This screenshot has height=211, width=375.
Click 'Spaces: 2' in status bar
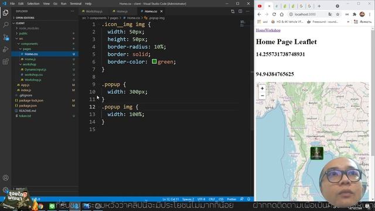188,199
